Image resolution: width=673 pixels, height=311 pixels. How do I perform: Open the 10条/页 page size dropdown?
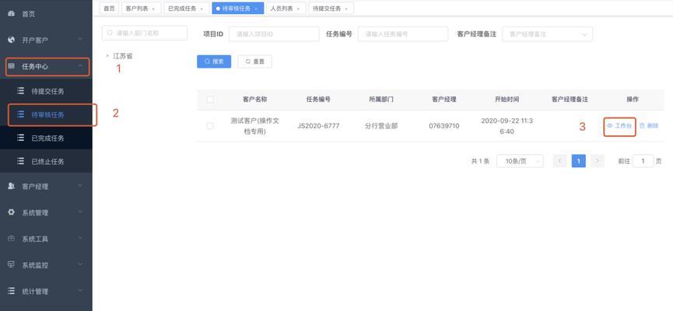point(521,161)
